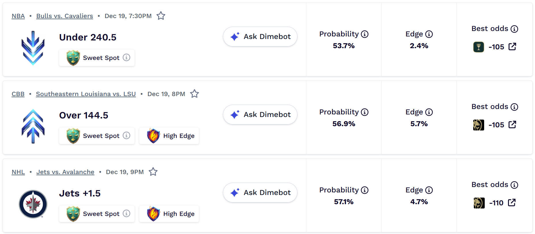Show Sweet Spot info for Jets +1.5
535x234 pixels.
pos(126,214)
